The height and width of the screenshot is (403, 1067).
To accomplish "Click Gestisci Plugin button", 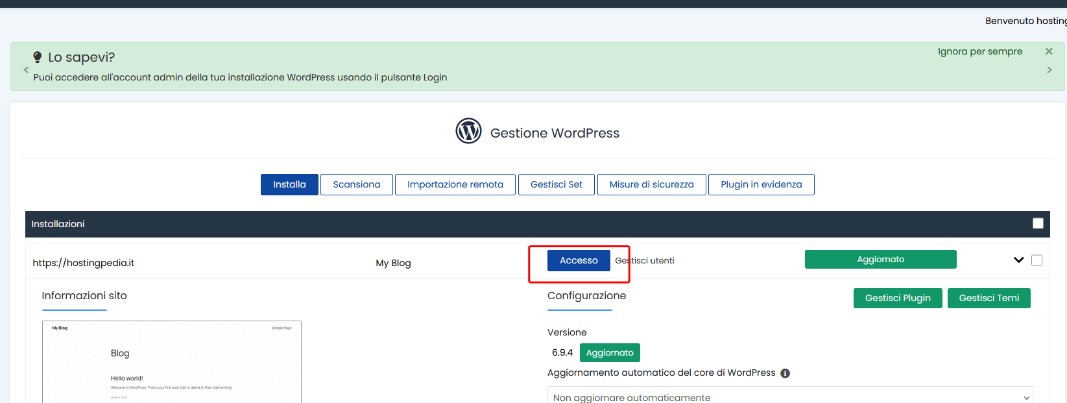I will pos(898,298).
